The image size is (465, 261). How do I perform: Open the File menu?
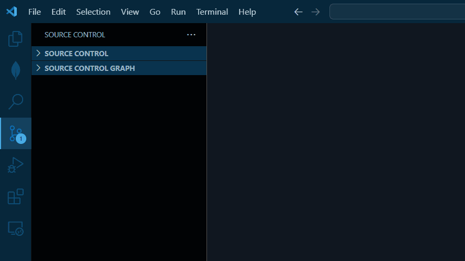click(34, 12)
